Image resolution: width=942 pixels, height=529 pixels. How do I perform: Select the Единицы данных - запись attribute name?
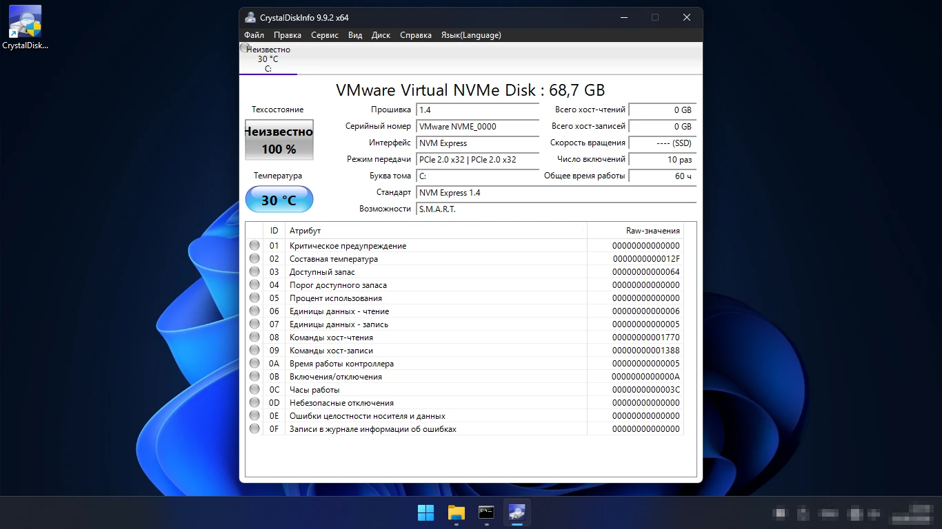click(x=339, y=324)
